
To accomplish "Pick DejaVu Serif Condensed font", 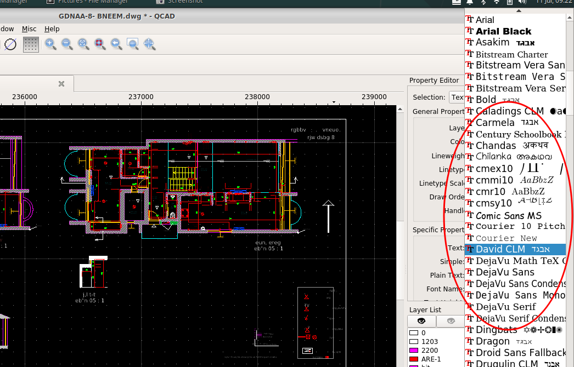I will (x=515, y=318).
